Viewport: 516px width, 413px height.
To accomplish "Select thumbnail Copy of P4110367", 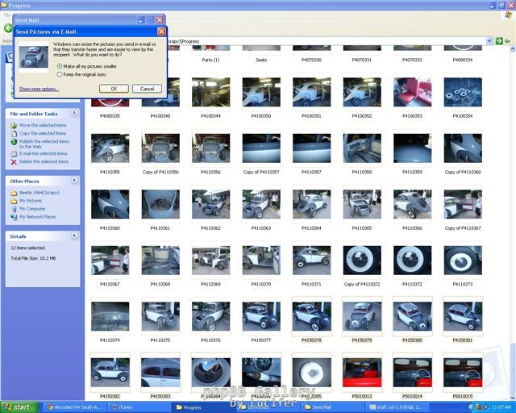I will pyautogui.click(x=463, y=204).
